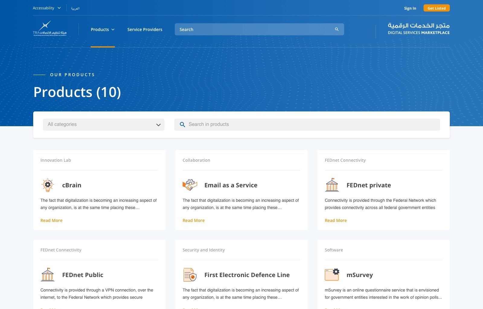Screen dimensions: 483x309
Task: Click the Sign In link
Action: [x=410, y=8]
